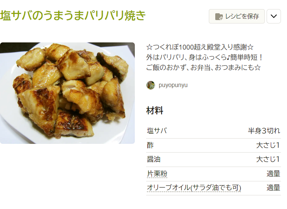Click the fried mackerel recipe photo
Viewport: 287px width, 209px height.
point(67,93)
